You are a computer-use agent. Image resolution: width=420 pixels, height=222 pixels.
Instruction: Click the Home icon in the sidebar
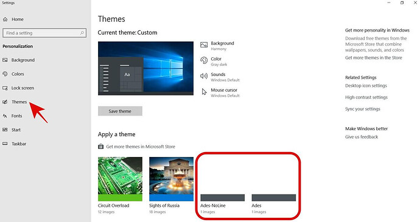5,19
